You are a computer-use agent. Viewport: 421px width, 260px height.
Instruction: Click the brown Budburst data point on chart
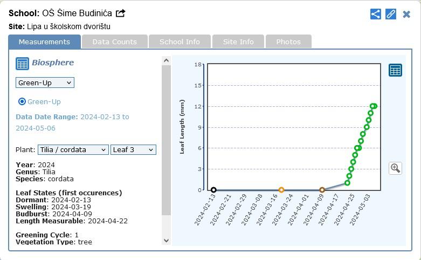pyautogui.click(x=322, y=190)
